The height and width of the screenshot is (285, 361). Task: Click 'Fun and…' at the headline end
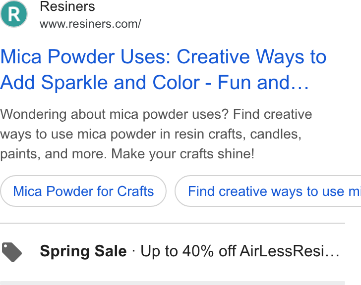(x=263, y=82)
